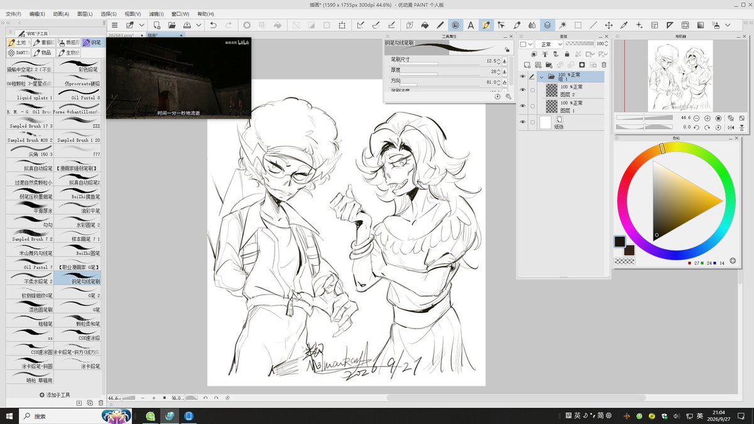Select the Oil Pastel 8 brush
754x424 pixels.
coord(78,94)
